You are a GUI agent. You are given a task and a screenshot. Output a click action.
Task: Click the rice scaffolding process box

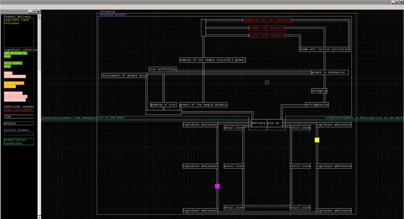pos(163,69)
